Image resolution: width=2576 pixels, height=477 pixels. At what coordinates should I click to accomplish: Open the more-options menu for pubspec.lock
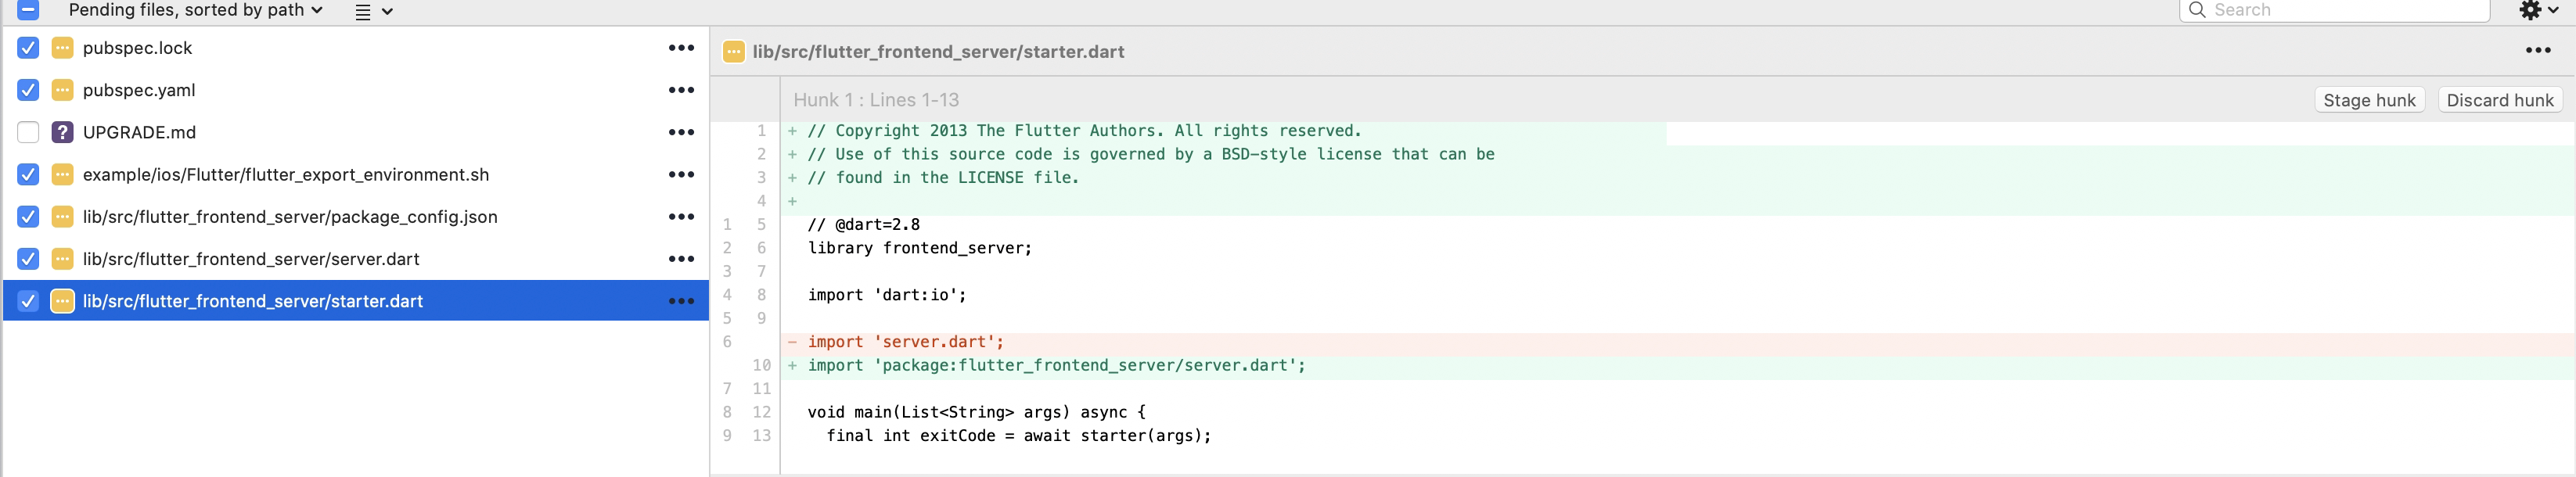(x=681, y=48)
